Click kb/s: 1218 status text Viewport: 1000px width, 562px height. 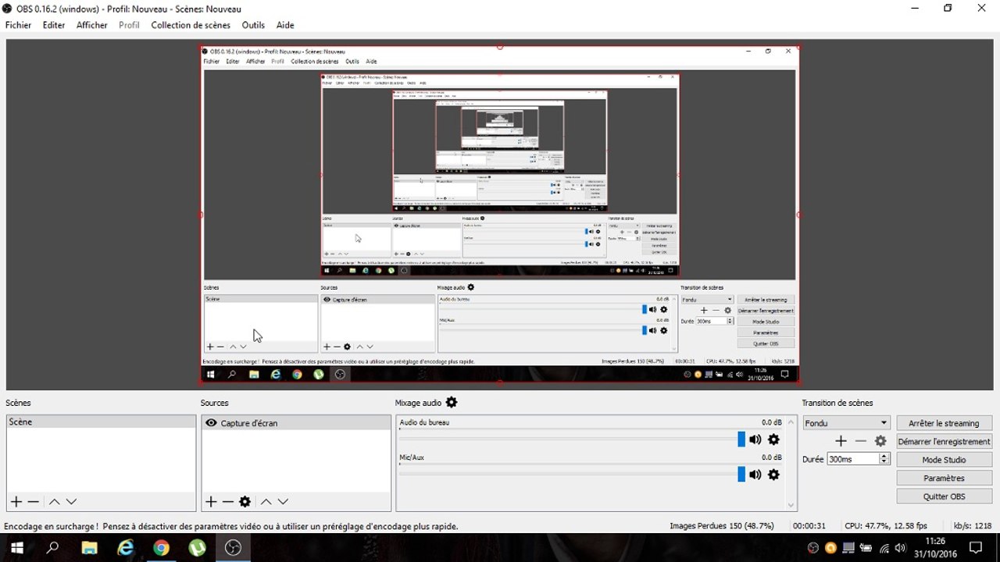tap(973, 526)
